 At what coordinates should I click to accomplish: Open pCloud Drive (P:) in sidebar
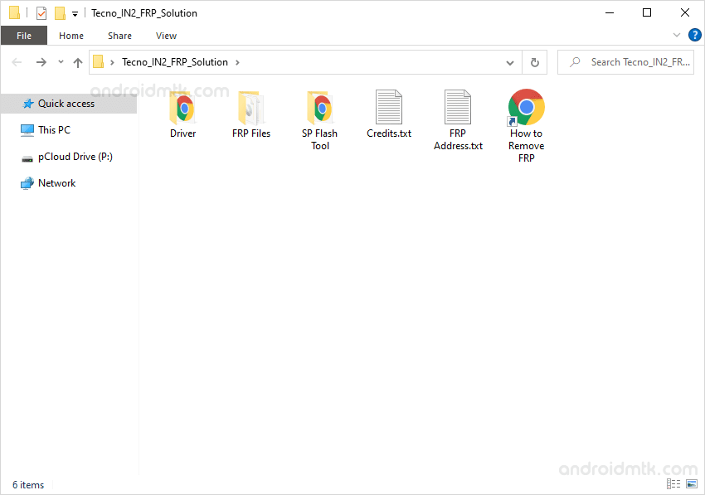75,157
